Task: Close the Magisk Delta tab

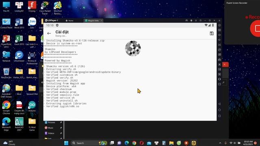Action: 102,21
